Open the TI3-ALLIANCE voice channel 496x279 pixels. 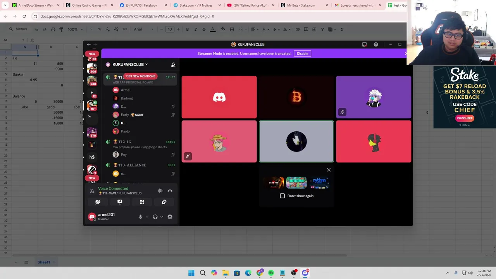tap(132, 165)
